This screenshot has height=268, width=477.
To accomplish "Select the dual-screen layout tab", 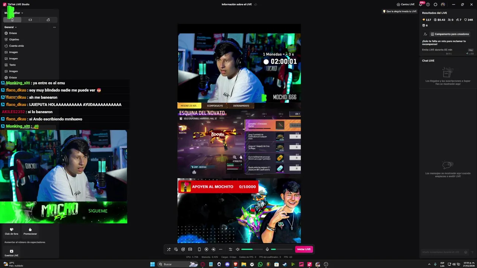I will pyautogui.click(x=48, y=20).
